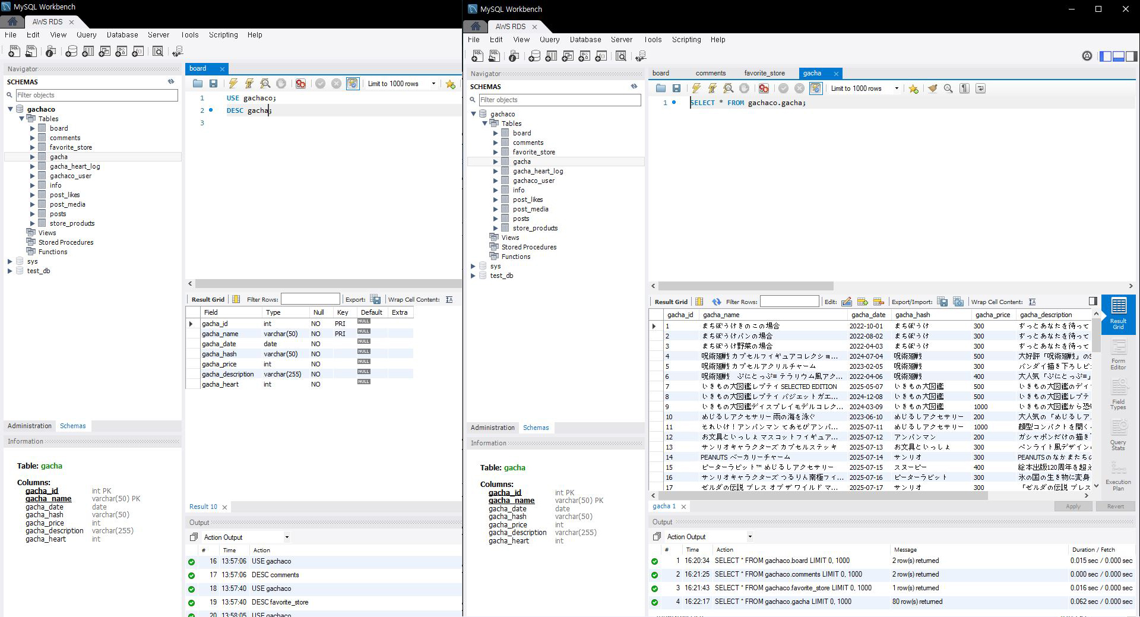1140x617 pixels.
Task: Collapse gachaco schema in left Navigator
Action: coord(10,109)
